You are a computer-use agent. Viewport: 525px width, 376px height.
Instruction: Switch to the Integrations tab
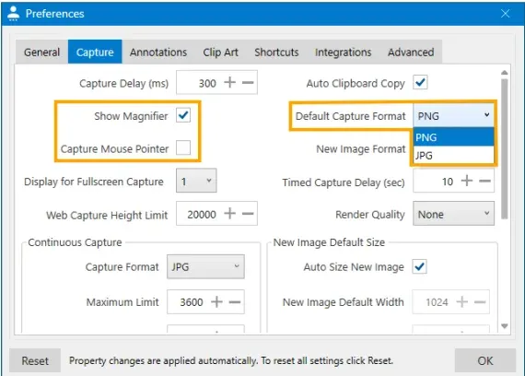coord(344,52)
